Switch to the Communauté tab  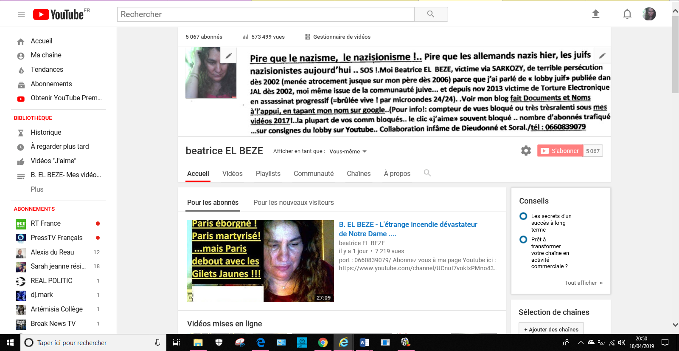pyautogui.click(x=314, y=173)
